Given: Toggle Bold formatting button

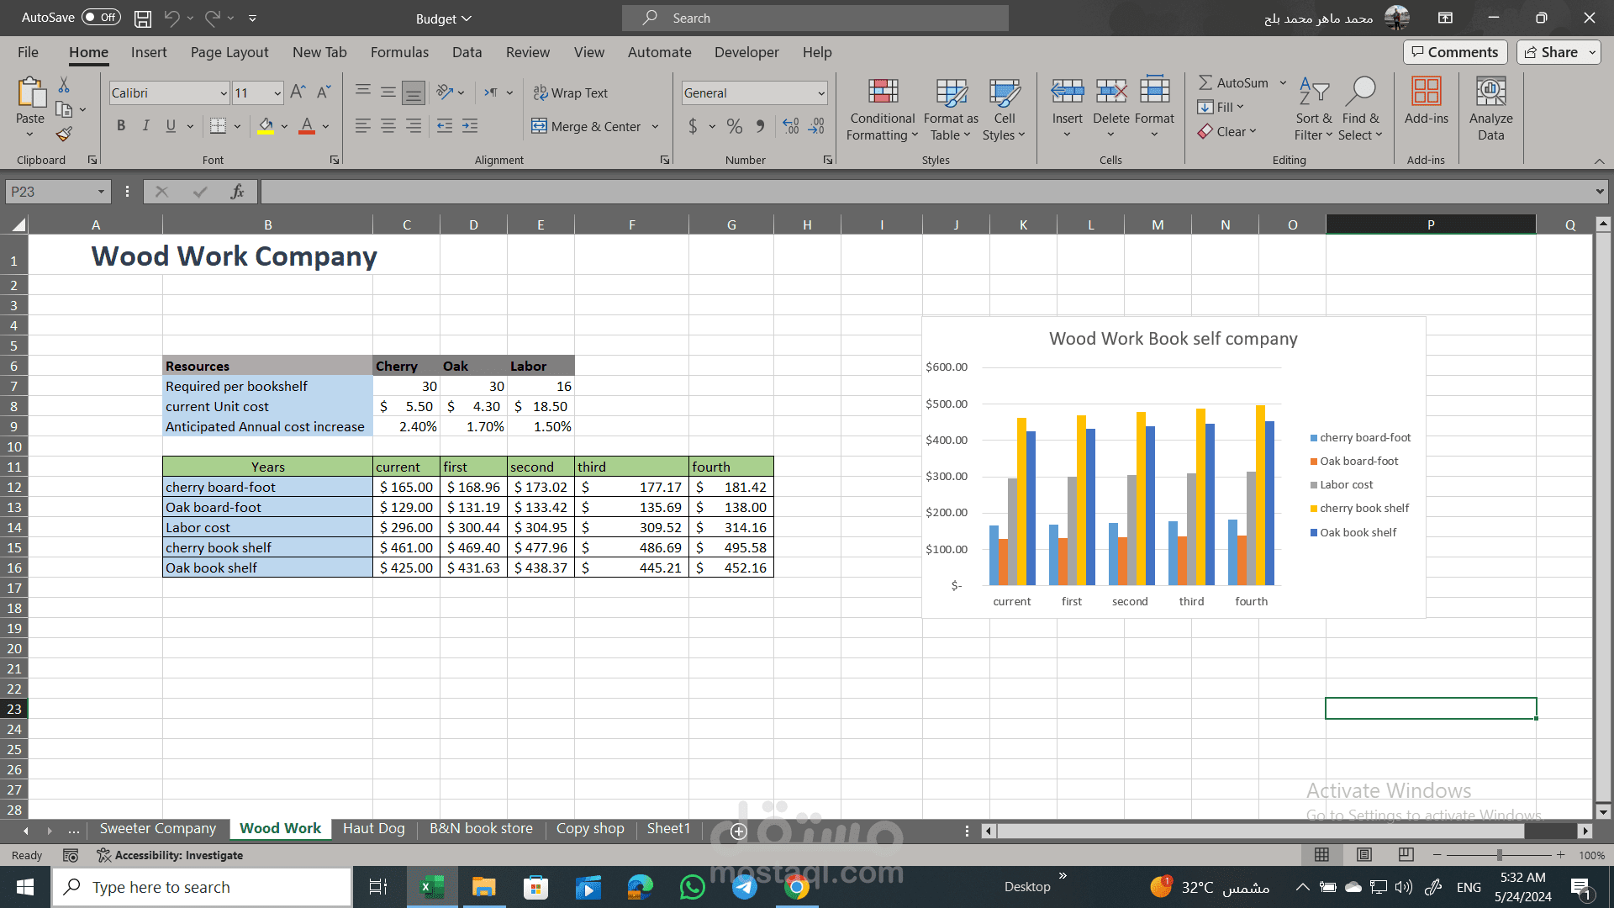Looking at the screenshot, I should pyautogui.click(x=121, y=126).
